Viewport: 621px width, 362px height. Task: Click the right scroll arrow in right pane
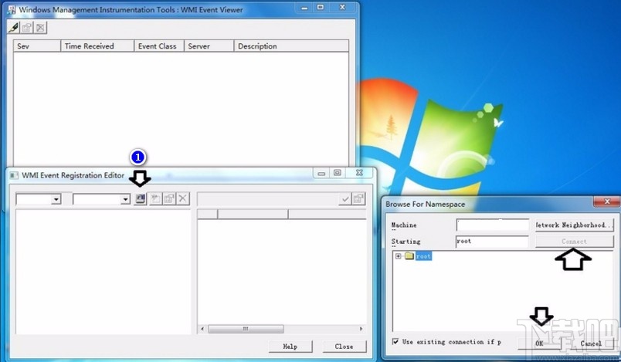pyautogui.click(x=361, y=329)
